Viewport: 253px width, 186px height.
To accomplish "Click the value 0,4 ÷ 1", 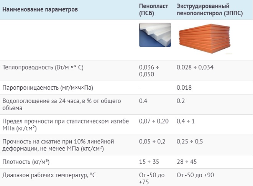I will click(x=186, y=121).
